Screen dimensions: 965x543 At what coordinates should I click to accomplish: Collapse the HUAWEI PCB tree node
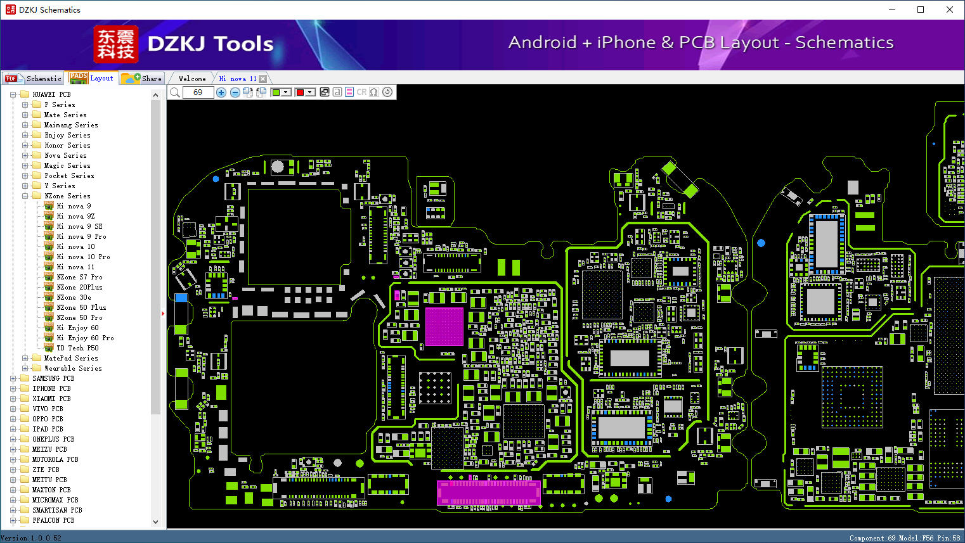coord(13,94)
